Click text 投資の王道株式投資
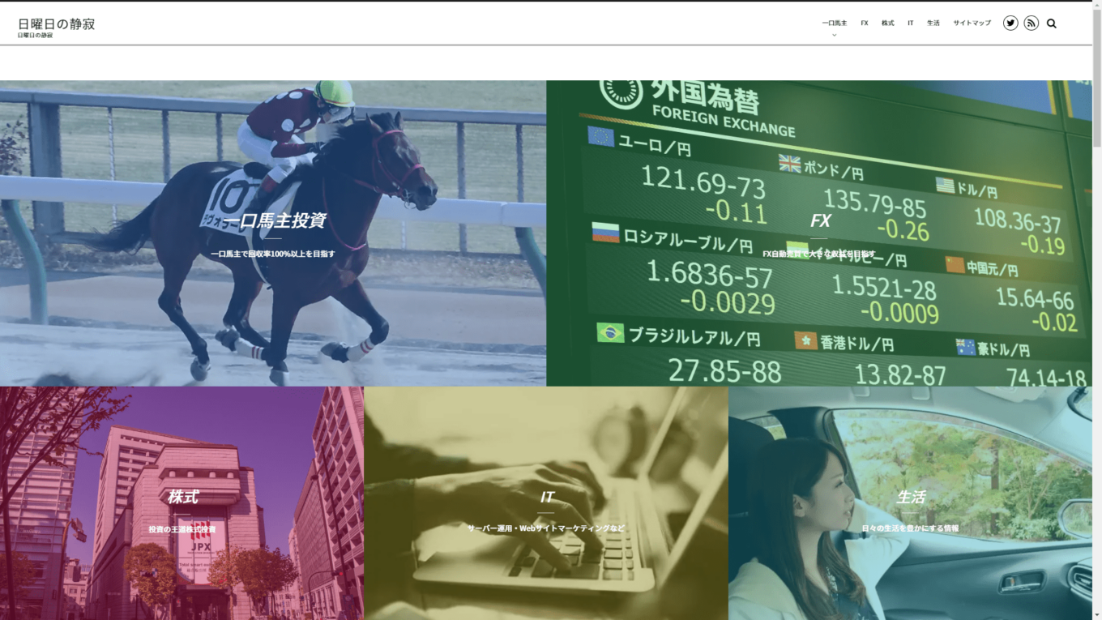The image size is (1102, 620). tap(182, 529)
